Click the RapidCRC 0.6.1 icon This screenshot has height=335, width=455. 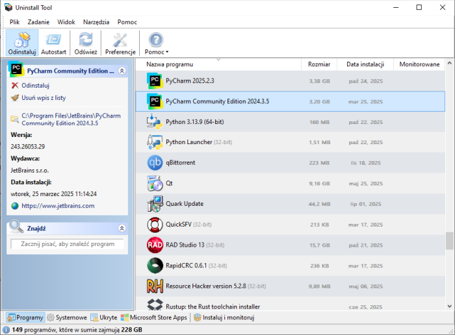point(155,266)
